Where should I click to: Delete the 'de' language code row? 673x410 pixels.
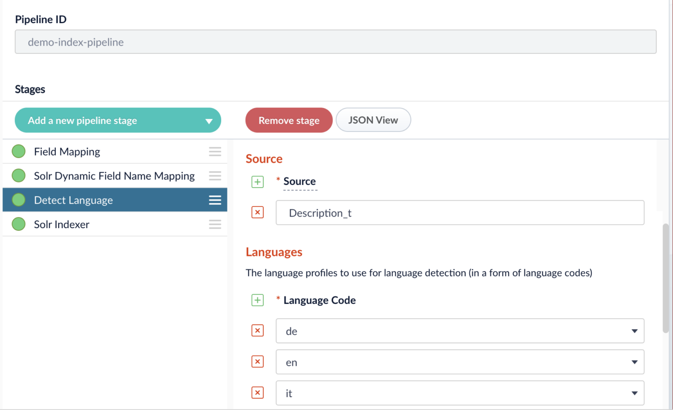(x=258, y=330)
